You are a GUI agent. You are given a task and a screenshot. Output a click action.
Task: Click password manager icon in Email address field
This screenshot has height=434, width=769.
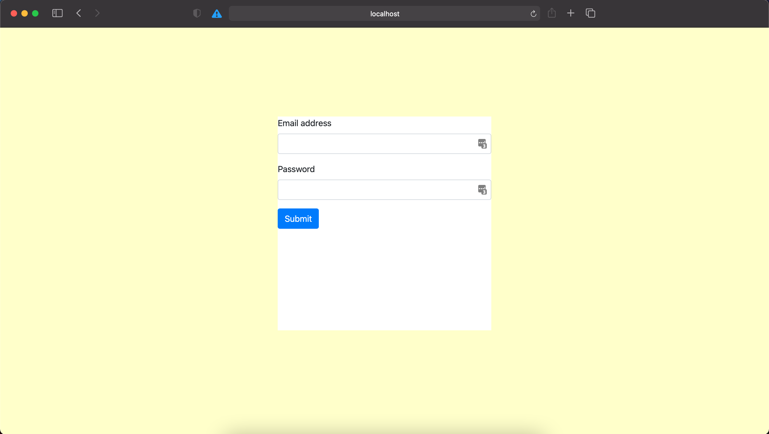point(482,144)
